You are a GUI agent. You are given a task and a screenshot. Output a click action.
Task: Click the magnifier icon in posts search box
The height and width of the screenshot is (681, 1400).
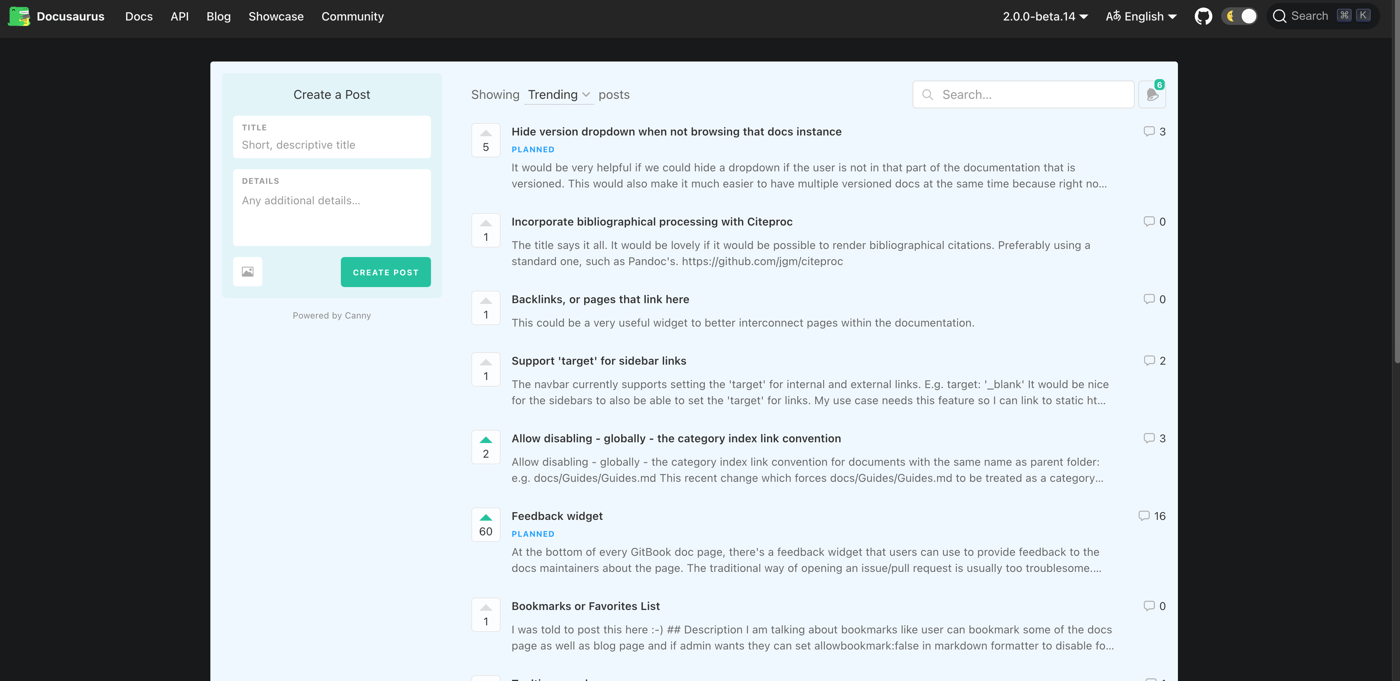[928, 95]
